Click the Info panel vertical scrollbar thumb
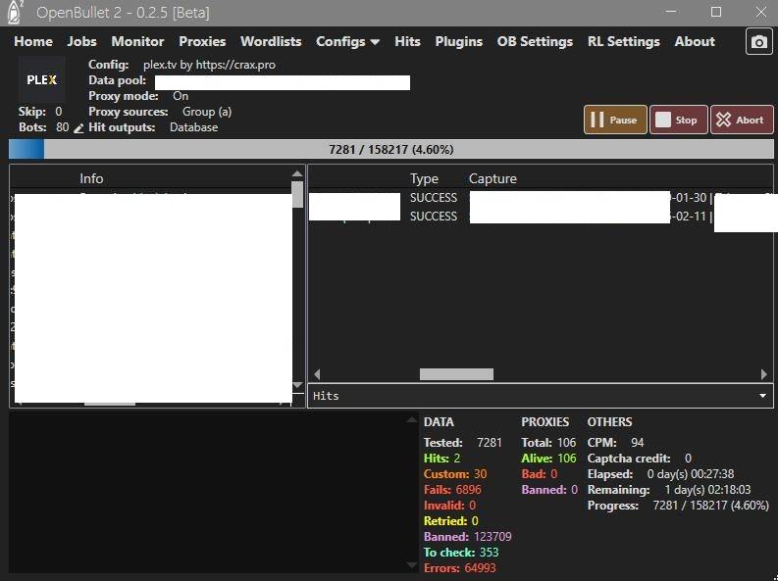This screenshot has height=581, width=778. pos(297,195)
